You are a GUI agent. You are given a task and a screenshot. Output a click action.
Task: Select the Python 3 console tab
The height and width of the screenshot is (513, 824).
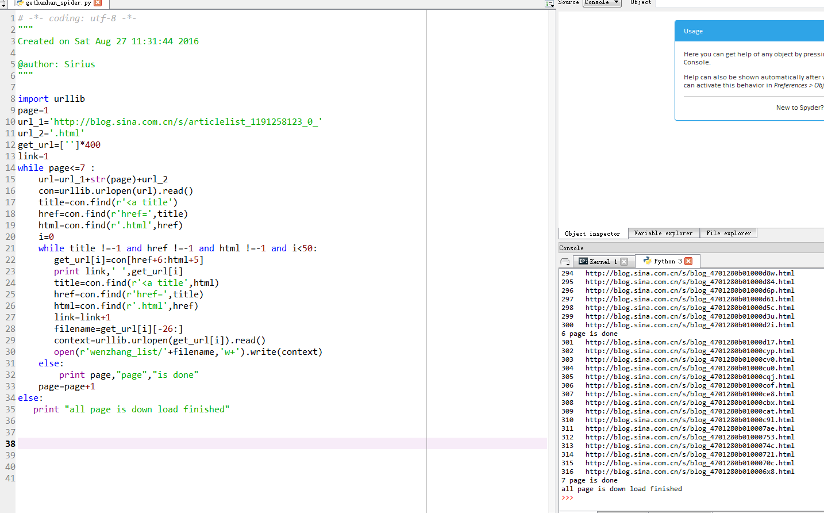pyautogui.click(x=667, y=261)
